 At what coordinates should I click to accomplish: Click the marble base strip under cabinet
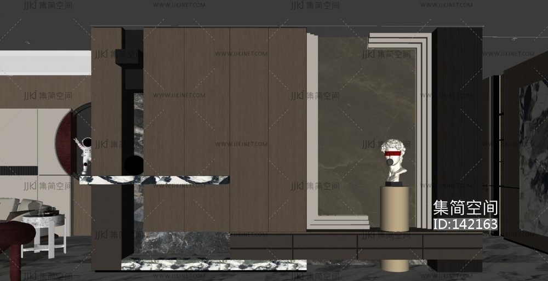coord(214,265)
